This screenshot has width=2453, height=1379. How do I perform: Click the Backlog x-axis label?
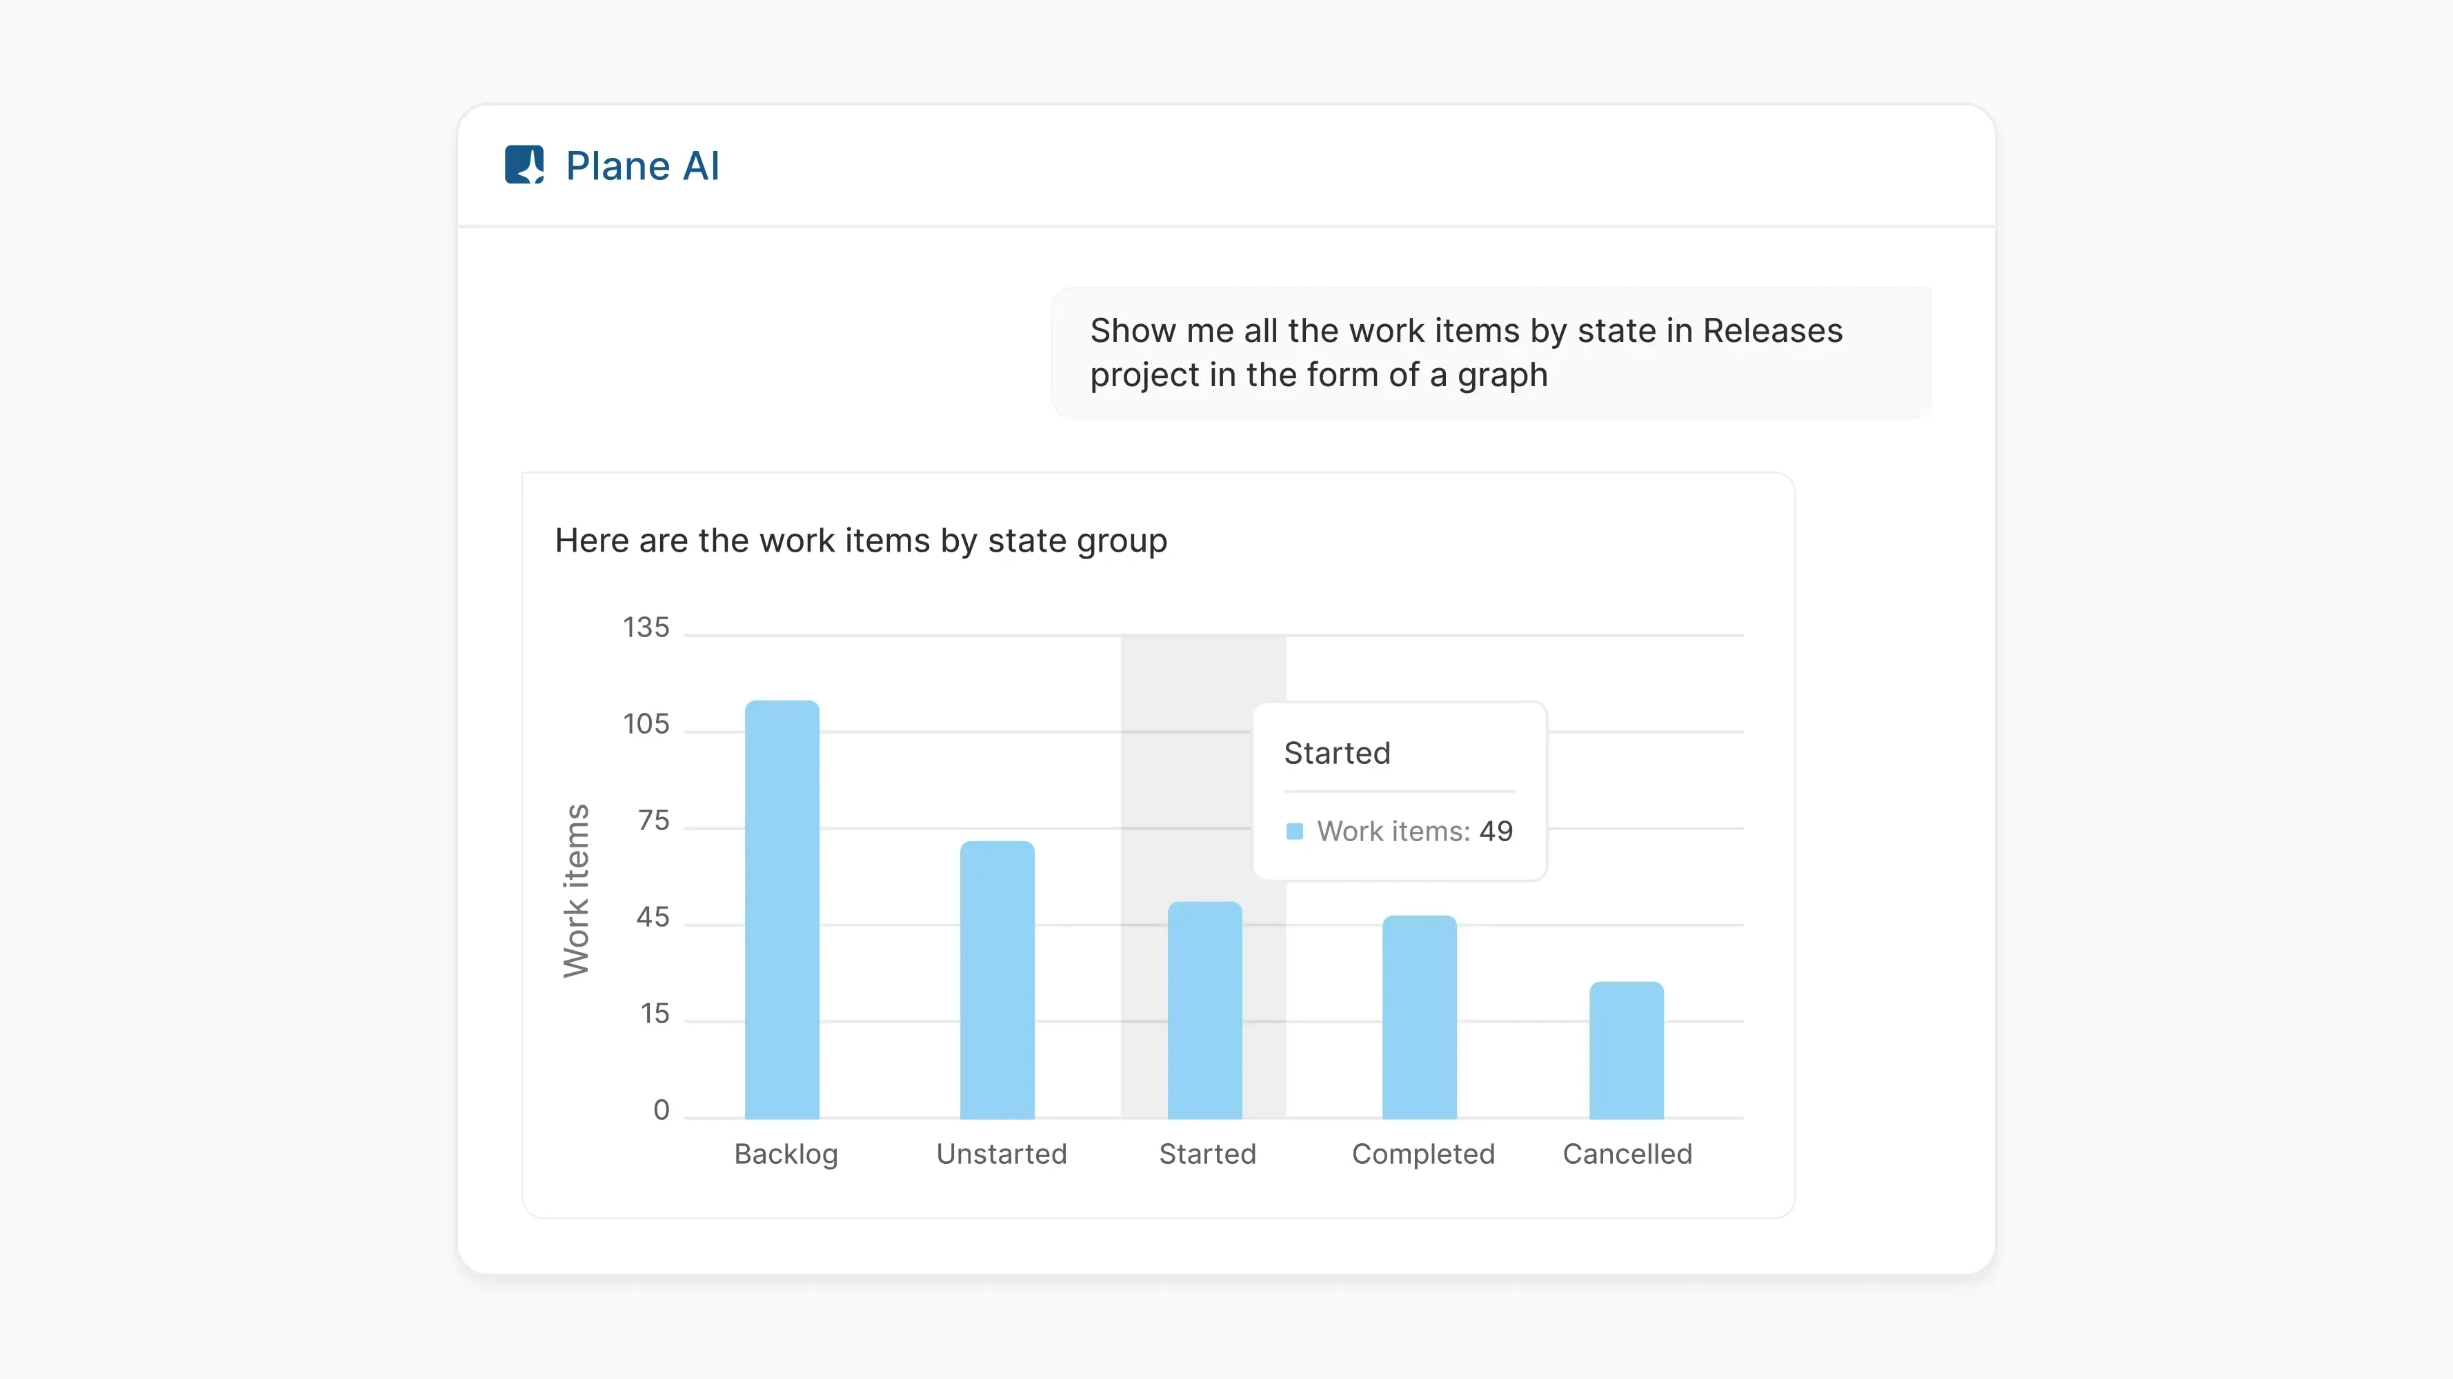(786, 1154)
